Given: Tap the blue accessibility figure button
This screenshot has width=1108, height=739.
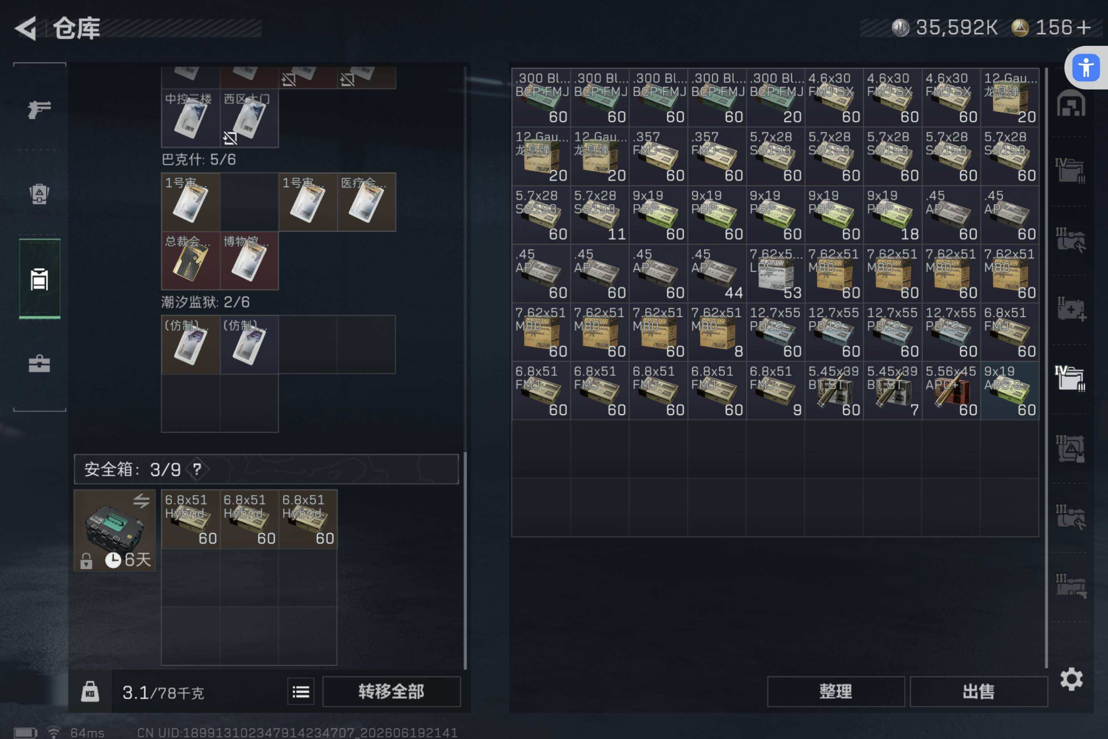Looking at the screenshot, I should [x=1086, y=67].
